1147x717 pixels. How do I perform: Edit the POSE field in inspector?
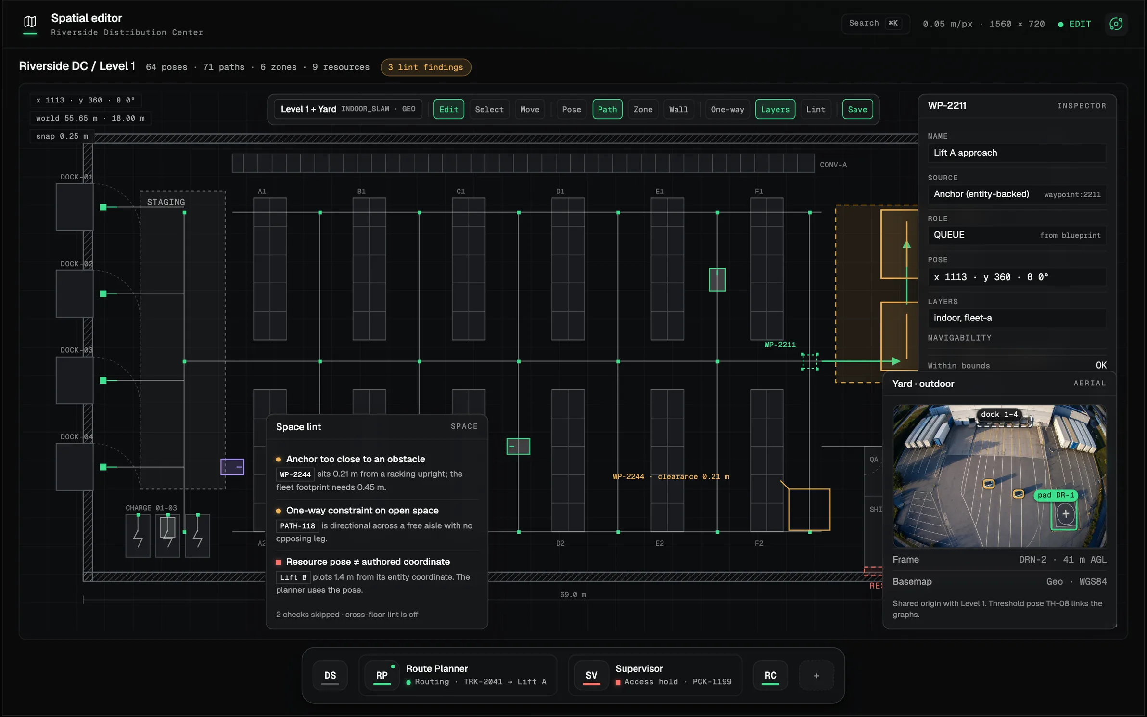1017,277
